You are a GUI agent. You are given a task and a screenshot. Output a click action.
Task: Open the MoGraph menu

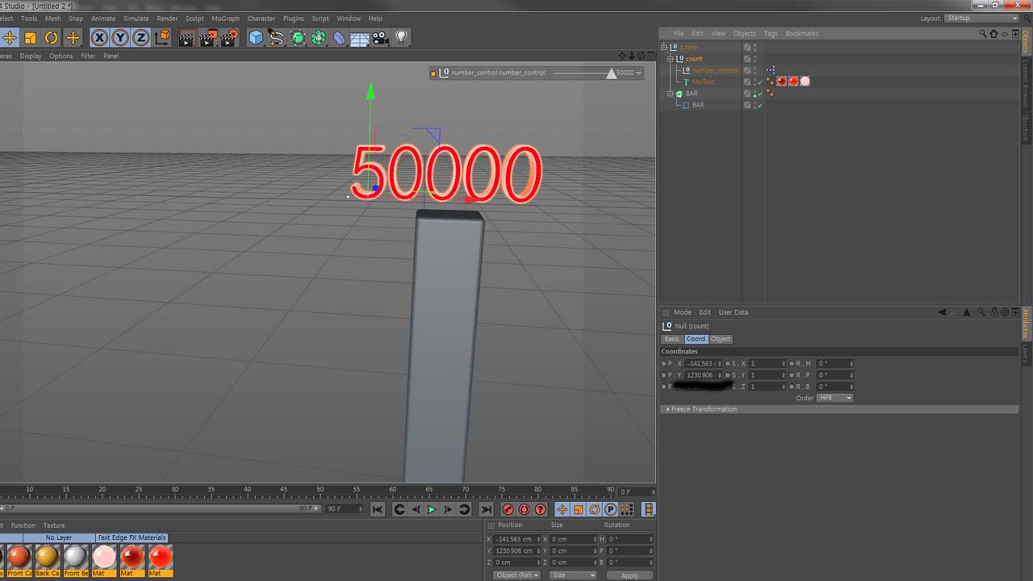[x=225, y=18]
